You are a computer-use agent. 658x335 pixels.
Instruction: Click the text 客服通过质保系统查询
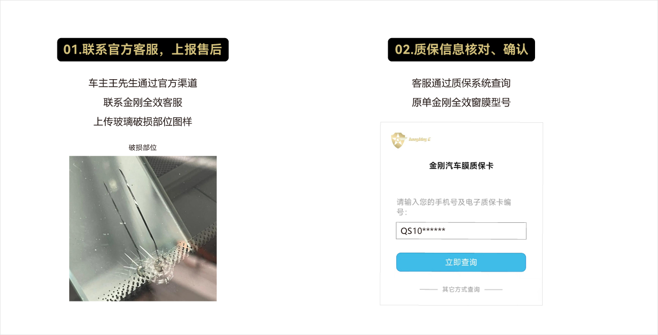pyautogui.click(x=461, y=83)
